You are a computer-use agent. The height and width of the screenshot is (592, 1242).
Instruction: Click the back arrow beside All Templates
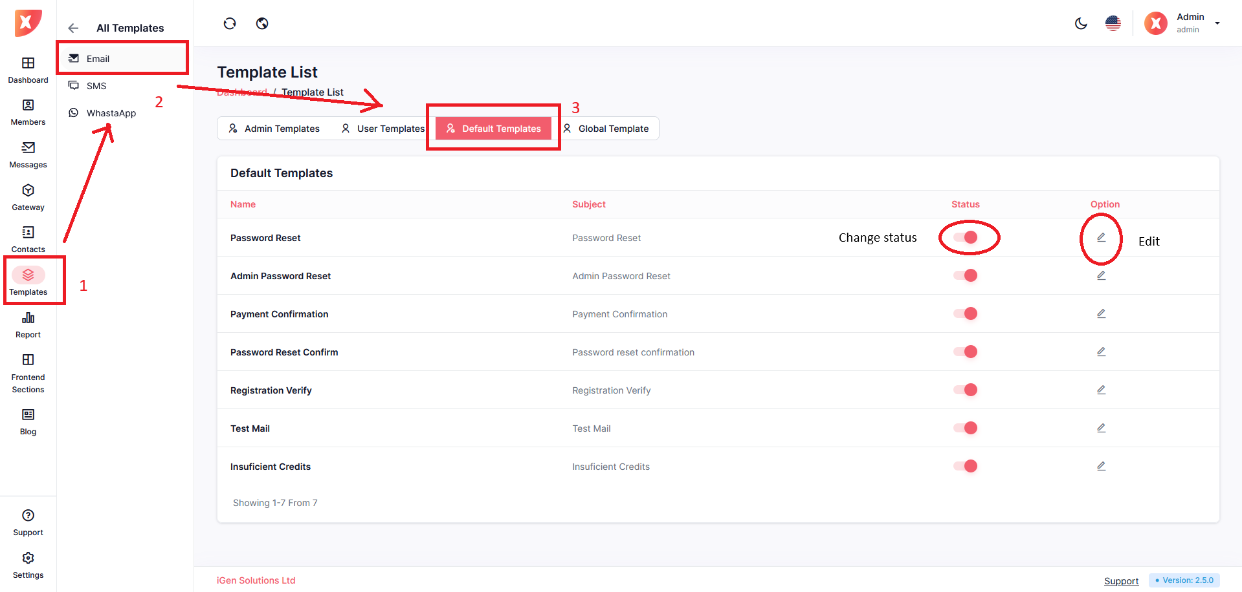coord(73,28)
